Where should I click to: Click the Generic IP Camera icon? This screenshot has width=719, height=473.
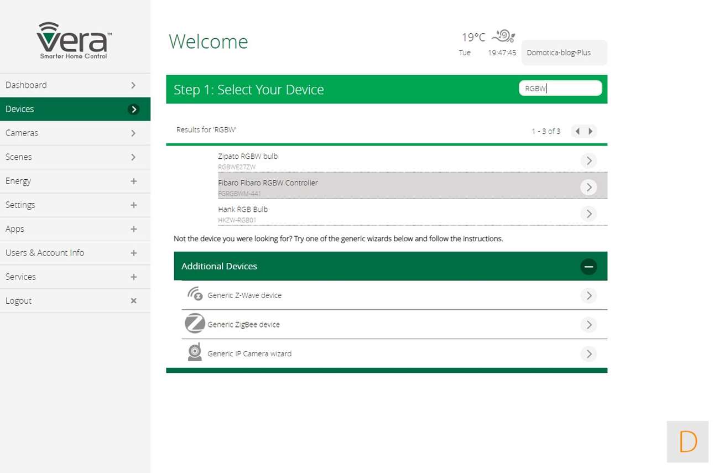click(x=195, y=352)
